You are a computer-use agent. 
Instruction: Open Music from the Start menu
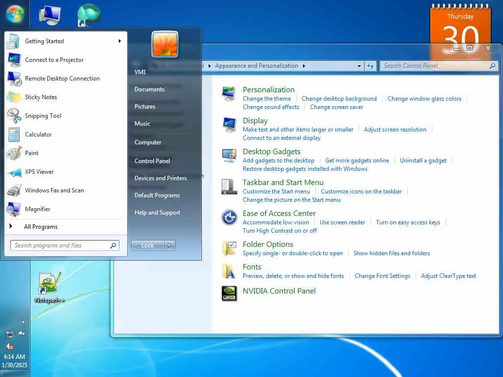tap(142, 124)
